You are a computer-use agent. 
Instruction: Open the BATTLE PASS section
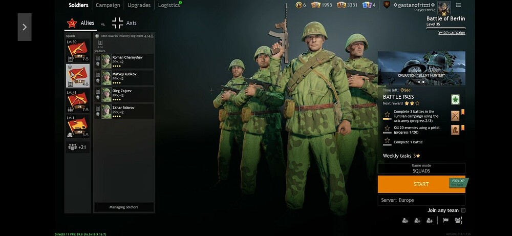point(398,97)
